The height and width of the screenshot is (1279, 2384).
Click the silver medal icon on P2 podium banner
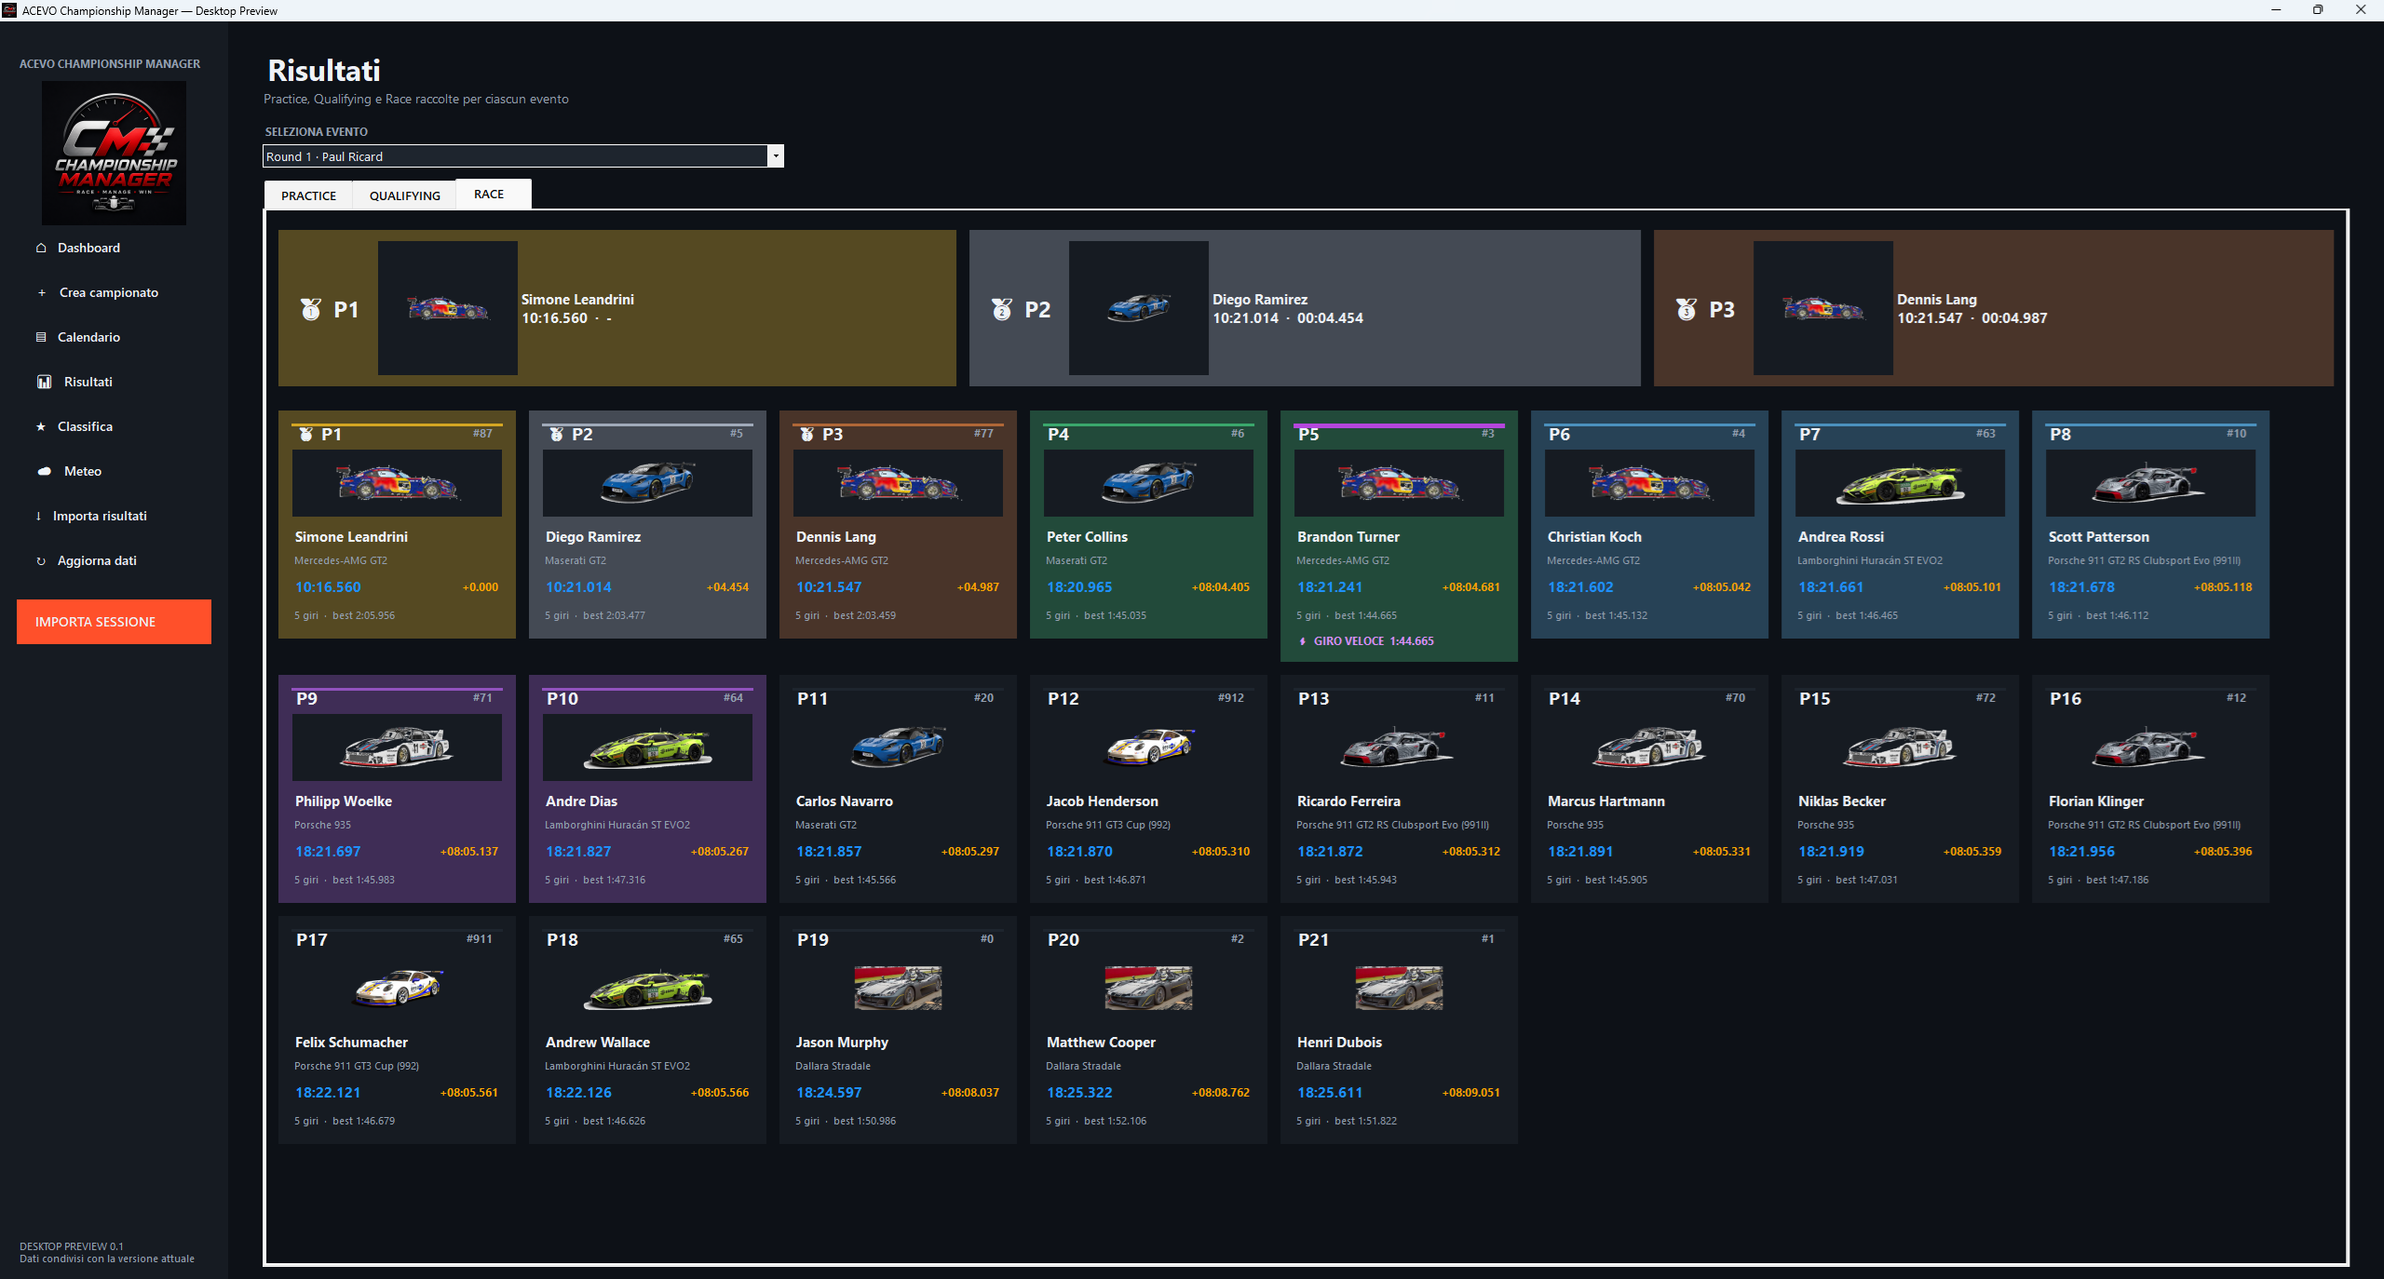pyautogui.click(x=1002, y=309)
